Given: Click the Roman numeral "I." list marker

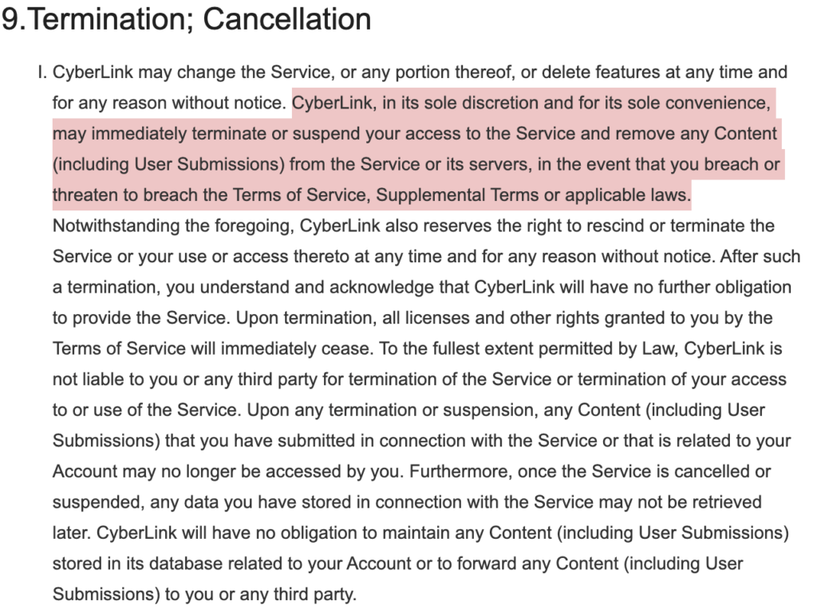Looking at the screenshot, I should [42, 73].
